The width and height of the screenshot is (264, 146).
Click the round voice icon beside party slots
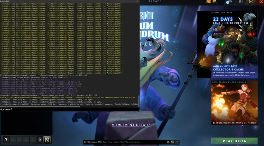40,140
